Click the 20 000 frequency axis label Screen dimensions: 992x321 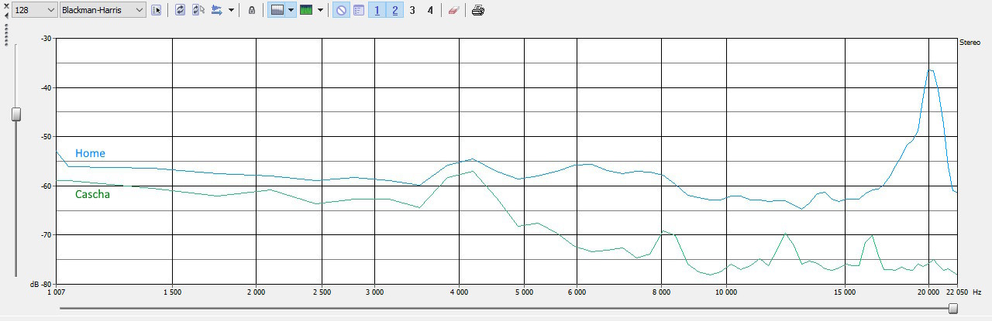[928, 292]
